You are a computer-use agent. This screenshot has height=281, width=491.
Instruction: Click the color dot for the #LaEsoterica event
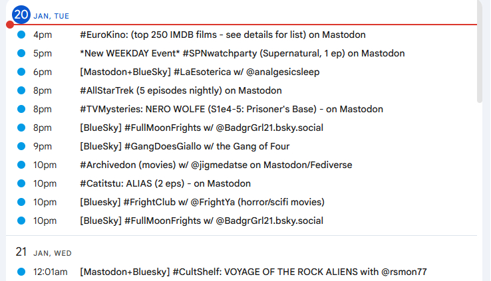(x=21, y=72)
